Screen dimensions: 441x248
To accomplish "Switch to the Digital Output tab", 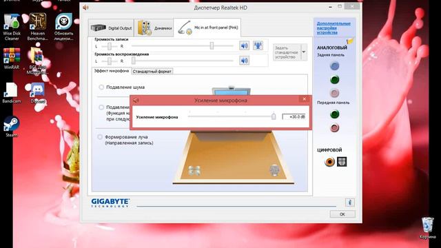I will [112, 28].
